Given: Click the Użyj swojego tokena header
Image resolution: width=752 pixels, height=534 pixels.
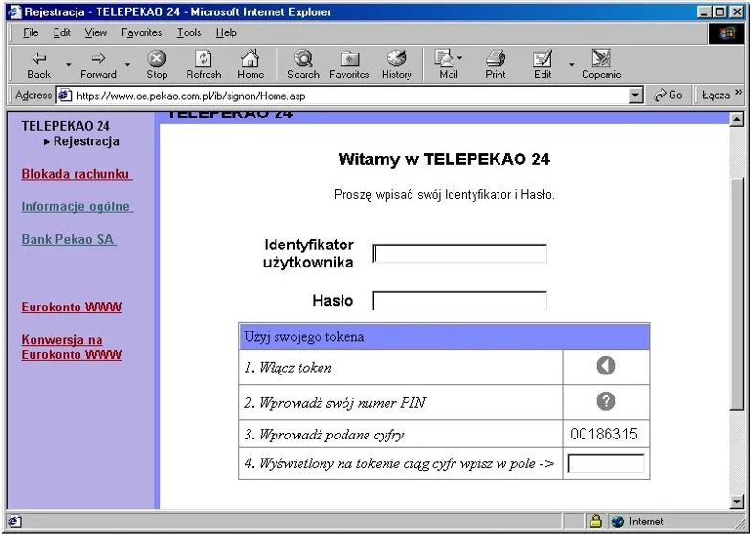Looking at the screenshot, I should [444, 336].
